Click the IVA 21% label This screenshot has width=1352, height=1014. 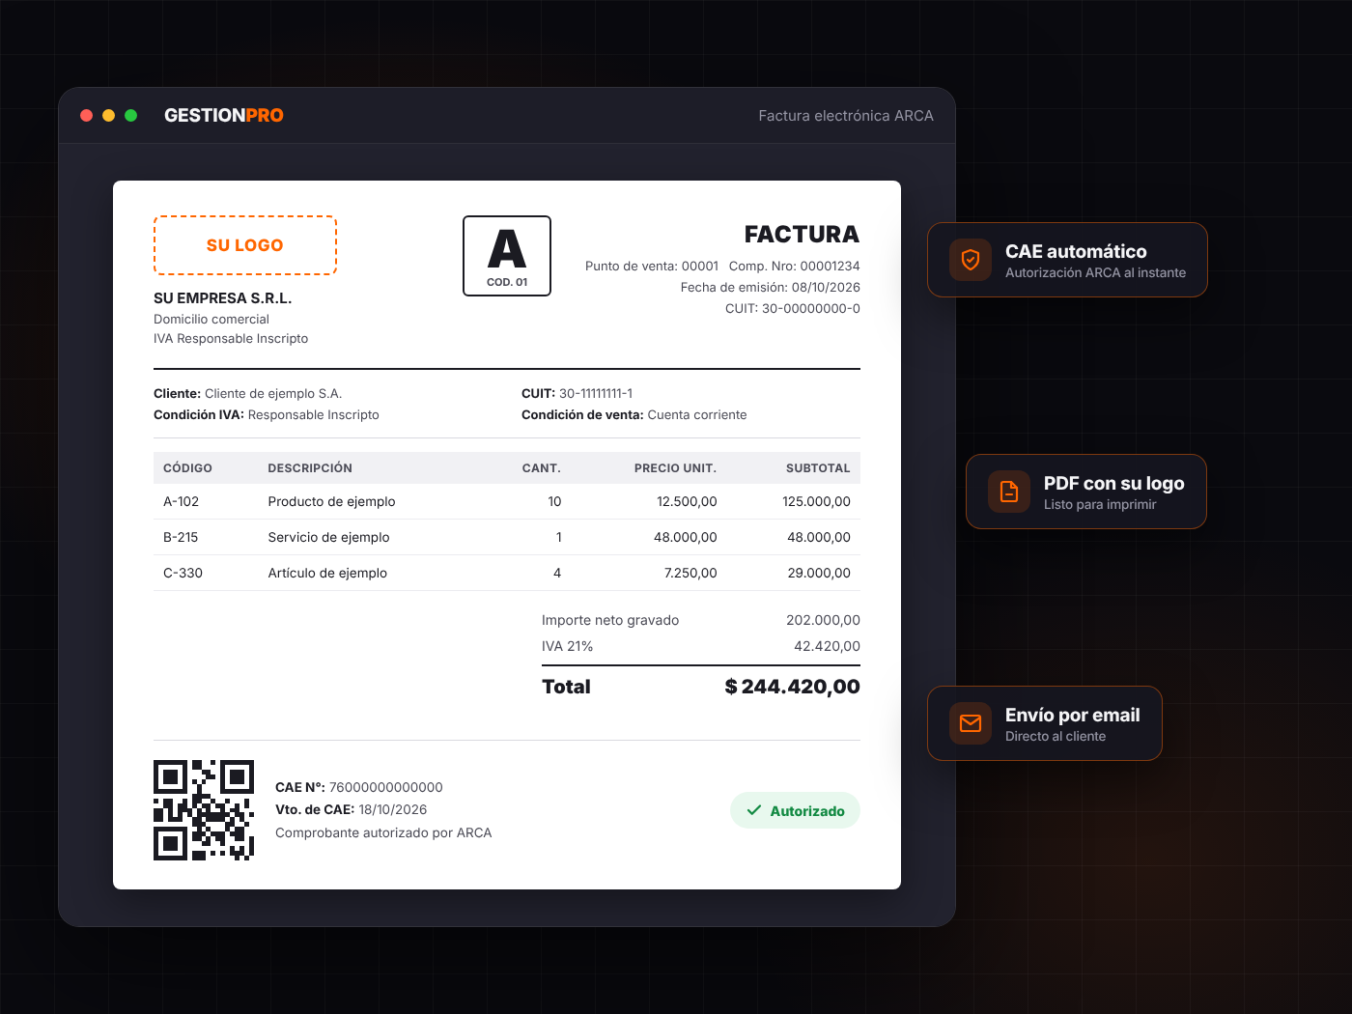(x=567, y=647)
